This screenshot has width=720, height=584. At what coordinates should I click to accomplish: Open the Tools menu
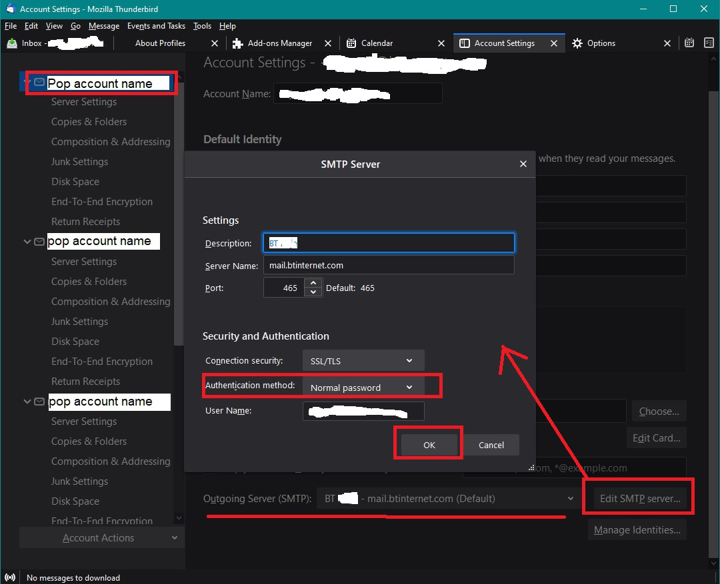point(202,26)
